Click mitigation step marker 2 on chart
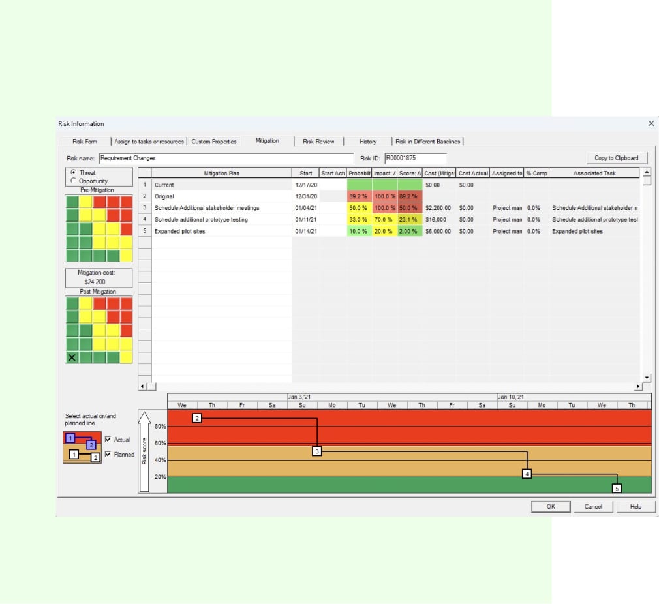This screenshot has width=659, height=604. click(197, 418)
